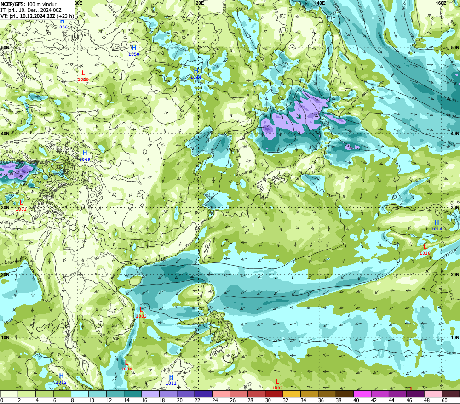Click the 'IT:' initialization time line
Screen dimensions: 460x404
31,10
